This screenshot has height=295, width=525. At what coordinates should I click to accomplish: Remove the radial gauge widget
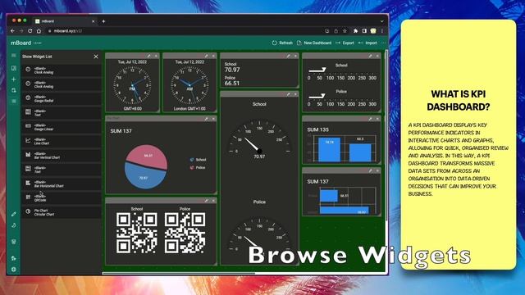click(x=295, y=94)
